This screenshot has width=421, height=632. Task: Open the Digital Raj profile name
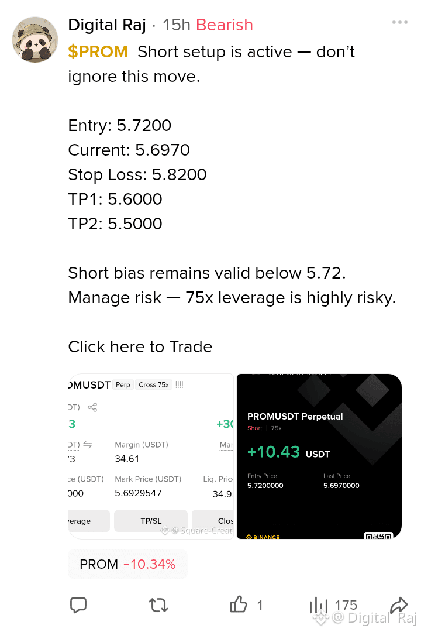(x=107, y=25)
